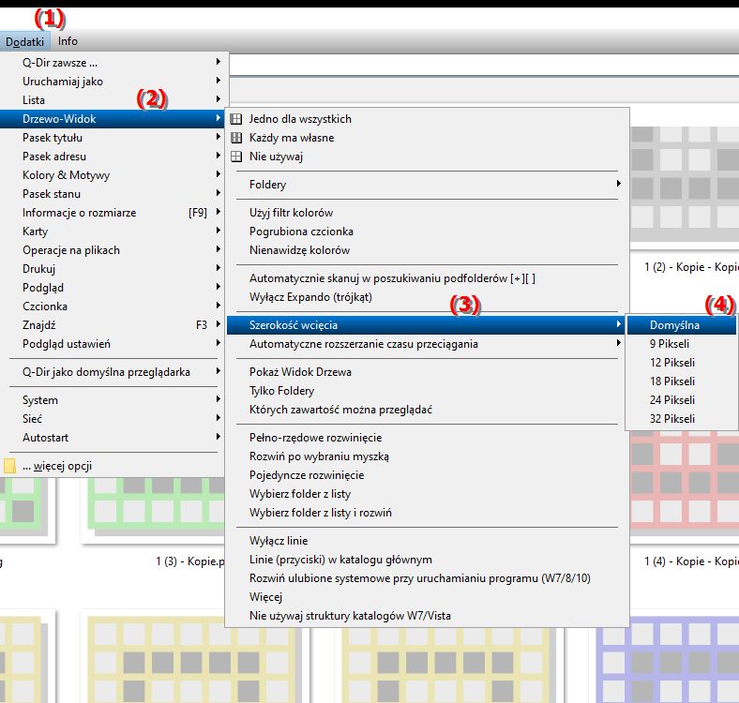
Task: Choose '32 Pikseli' indent width
Action: click(682, 419)
